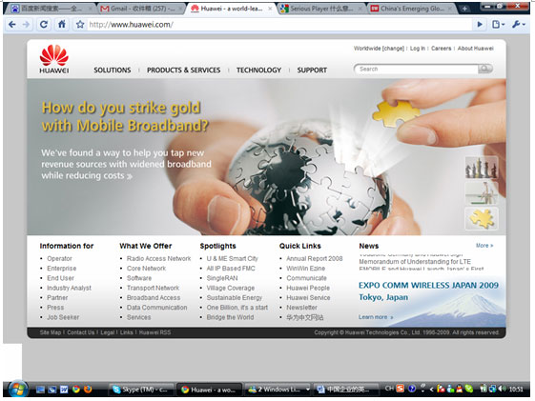Open Memorandum of Understanding for LTE news
This screenshot has height=401, width=535.
point(415,262)
